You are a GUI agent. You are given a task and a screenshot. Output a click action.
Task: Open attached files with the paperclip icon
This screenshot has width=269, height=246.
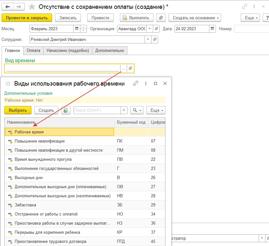[x=161, y=18]
